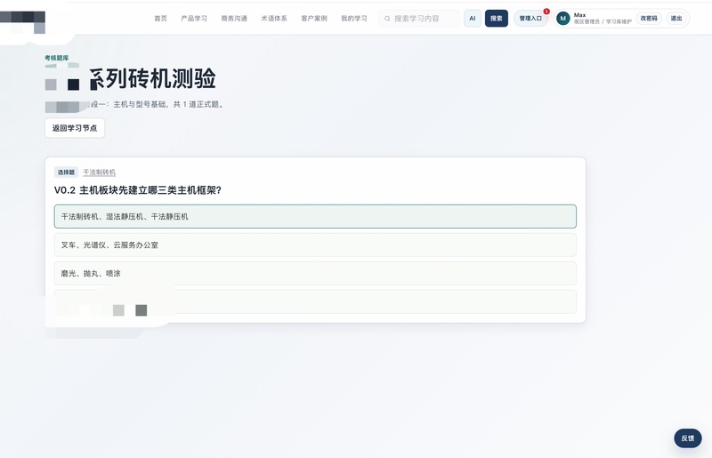Select answer 叉车、光谱仪、云服务办公室
The width and height of the screenshot is (712, 458).
[315, 245]
